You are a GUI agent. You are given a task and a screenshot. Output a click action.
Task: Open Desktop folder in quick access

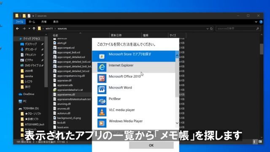31,44
